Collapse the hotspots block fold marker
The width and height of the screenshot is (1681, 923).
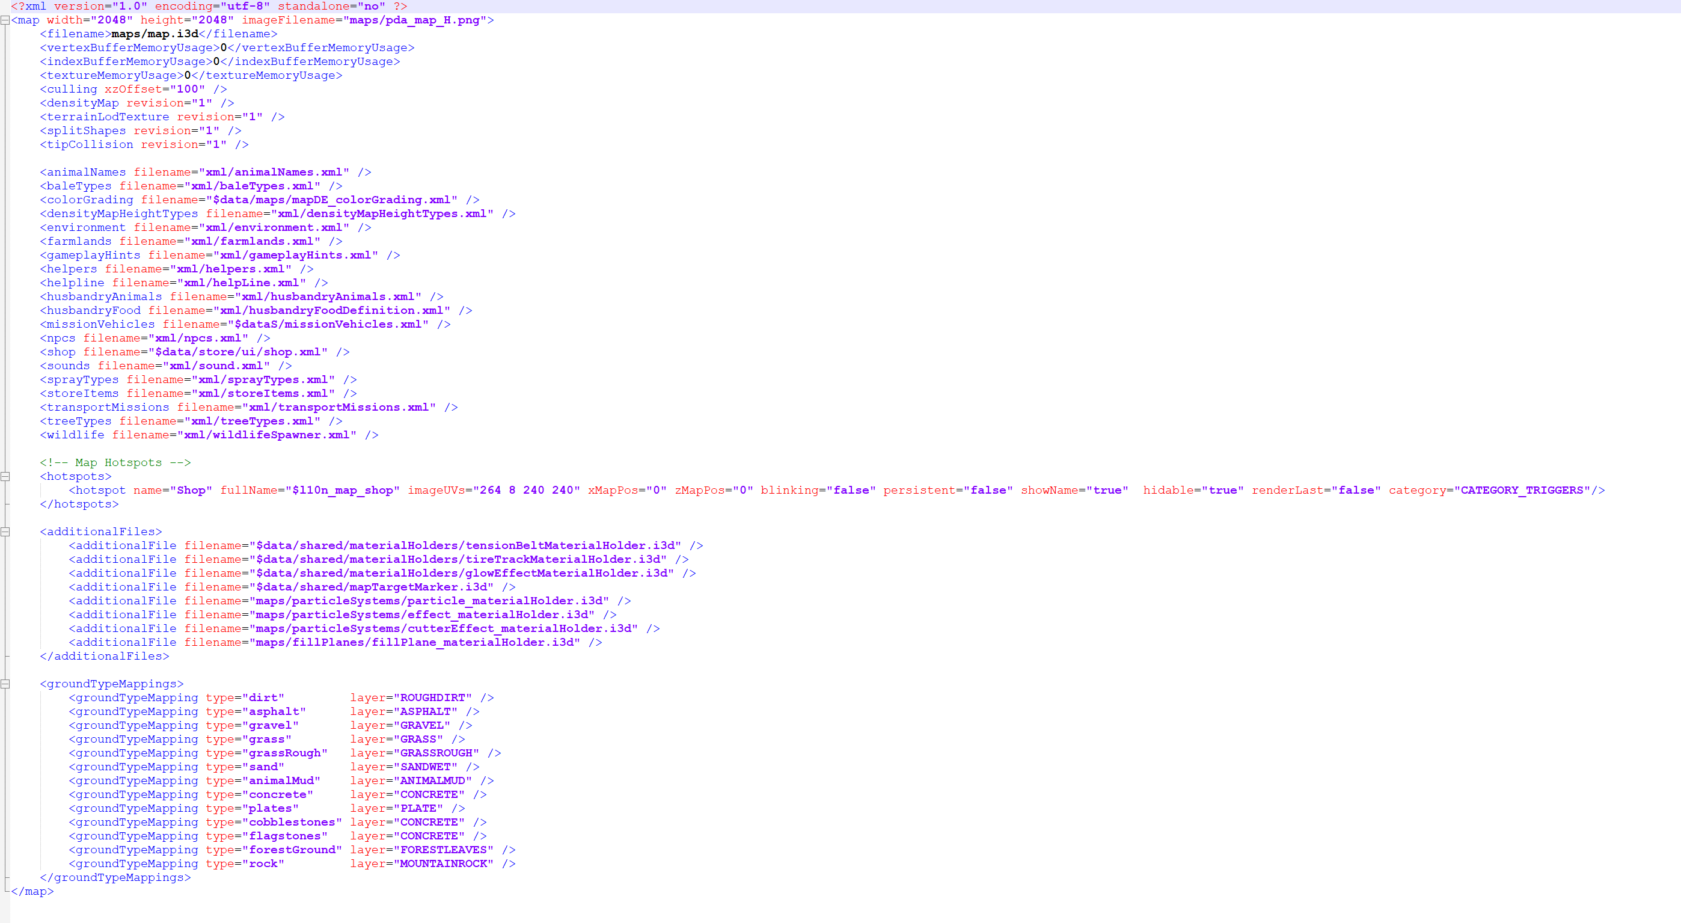pos(5,476)
